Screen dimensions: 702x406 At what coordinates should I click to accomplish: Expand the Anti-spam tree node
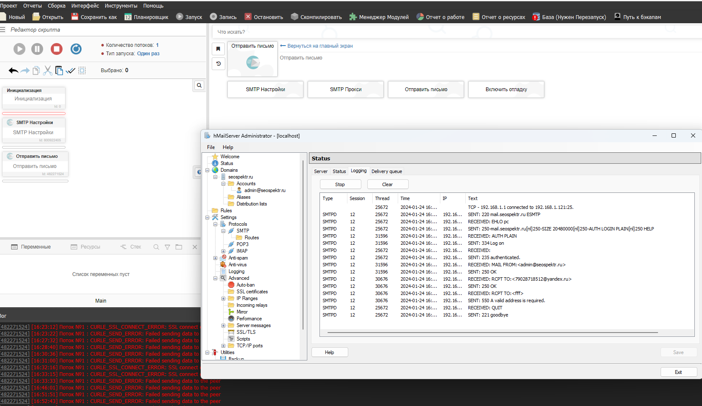coord(216,258)
